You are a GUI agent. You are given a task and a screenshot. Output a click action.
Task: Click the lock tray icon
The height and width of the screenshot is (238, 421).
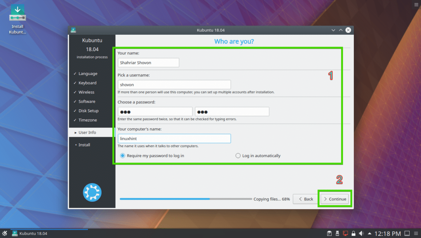point(353,234)
